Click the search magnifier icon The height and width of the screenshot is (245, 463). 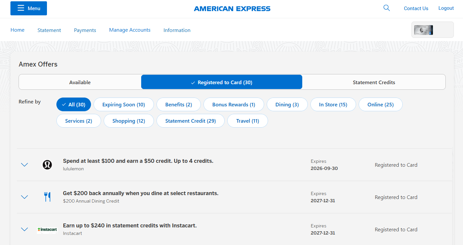[386, 8]
